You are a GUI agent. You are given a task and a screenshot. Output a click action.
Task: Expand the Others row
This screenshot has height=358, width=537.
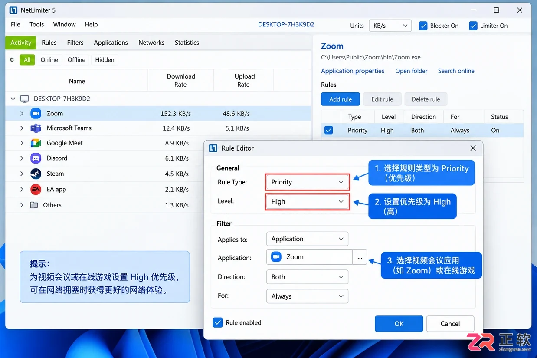(22, 205)
